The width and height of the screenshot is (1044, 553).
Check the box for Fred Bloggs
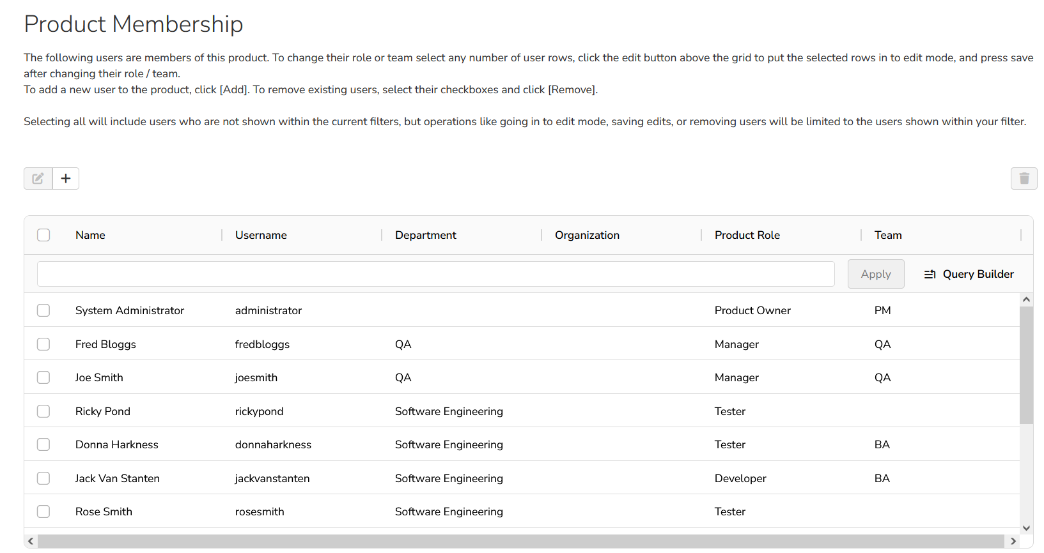point(43,344)
